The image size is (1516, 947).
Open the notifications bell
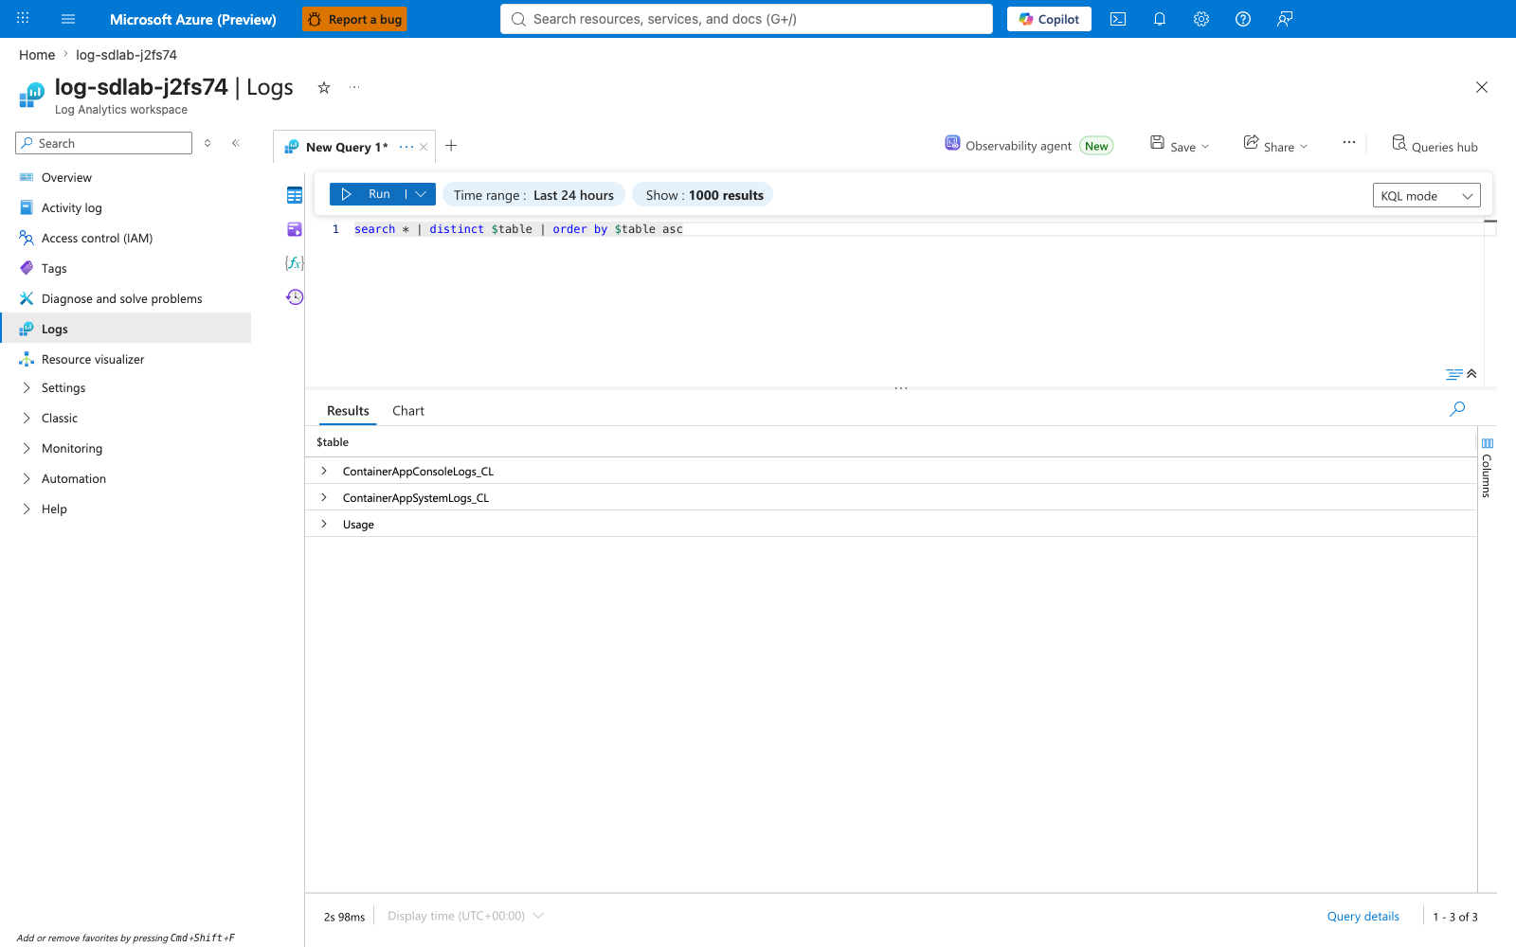[x=1160, y=19]
